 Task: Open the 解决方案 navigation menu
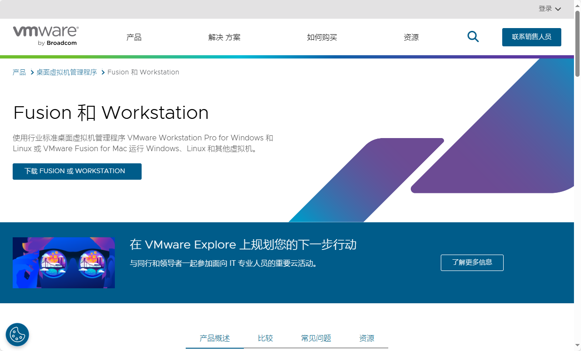[225, 37]
